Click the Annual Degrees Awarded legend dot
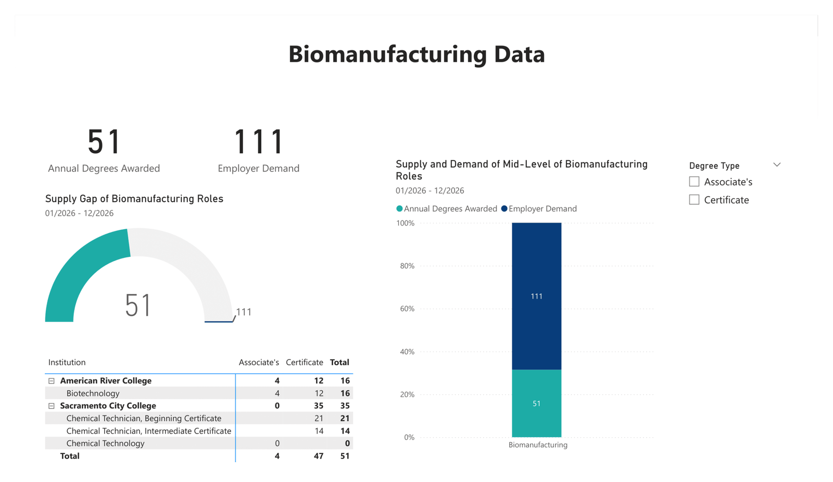The image size is (833, 482). click(x=399, y=209)
